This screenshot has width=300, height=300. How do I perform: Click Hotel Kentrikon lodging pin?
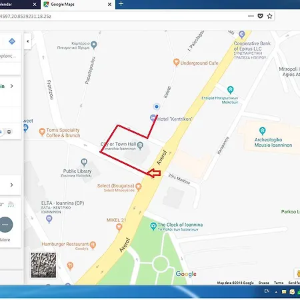click(153, 118)
